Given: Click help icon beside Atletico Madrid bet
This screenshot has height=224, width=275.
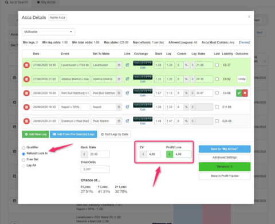Looking at the screenshot, I should tap(119, 79).
